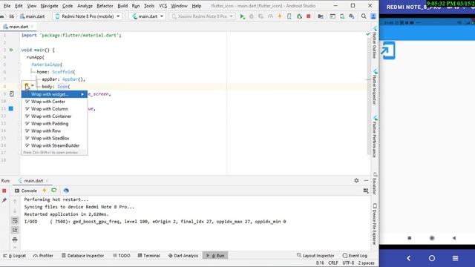
Task: Select Wrap with Container
Action: coord(54,116)
